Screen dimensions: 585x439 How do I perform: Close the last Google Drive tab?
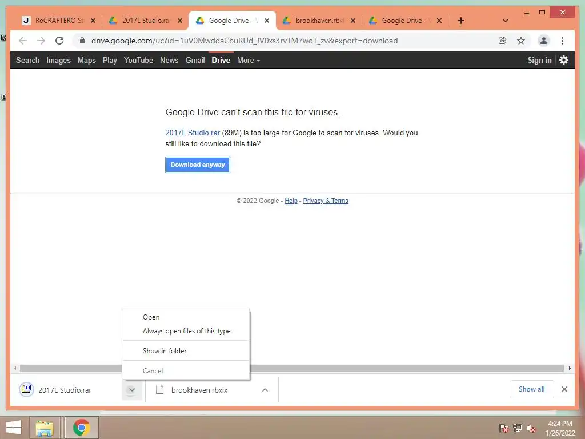pyautogui.click(x=439, y=21)
